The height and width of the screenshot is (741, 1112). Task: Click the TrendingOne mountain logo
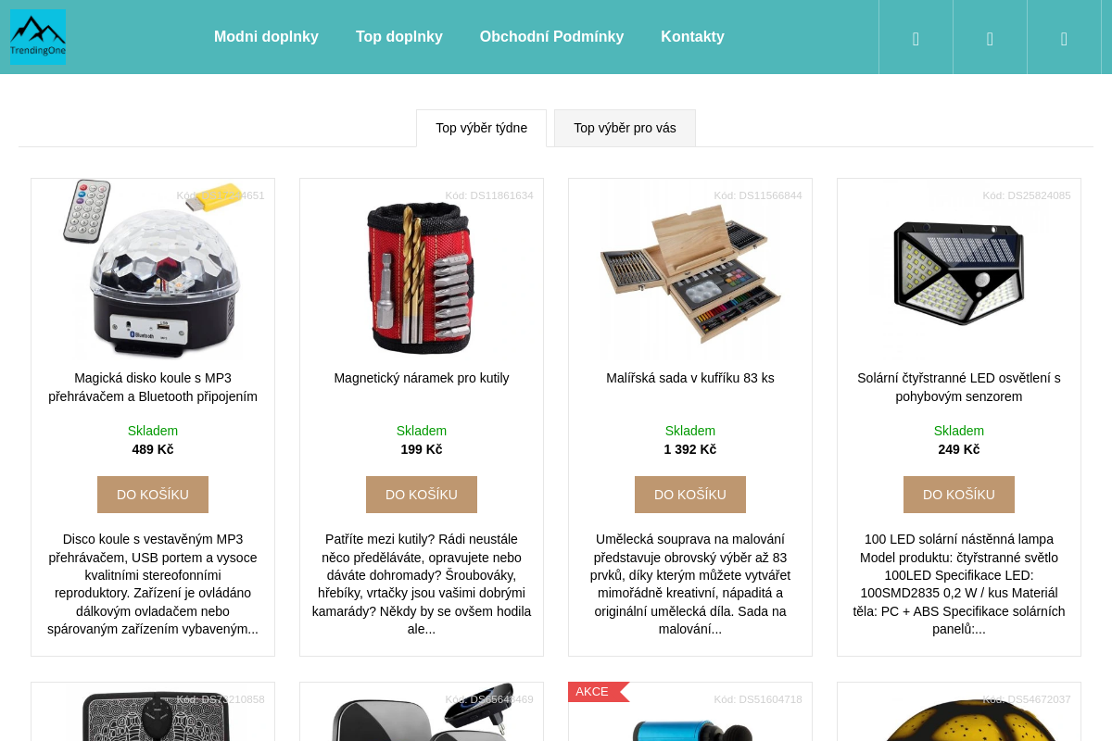pyautogui.click(x=38, y=36)
